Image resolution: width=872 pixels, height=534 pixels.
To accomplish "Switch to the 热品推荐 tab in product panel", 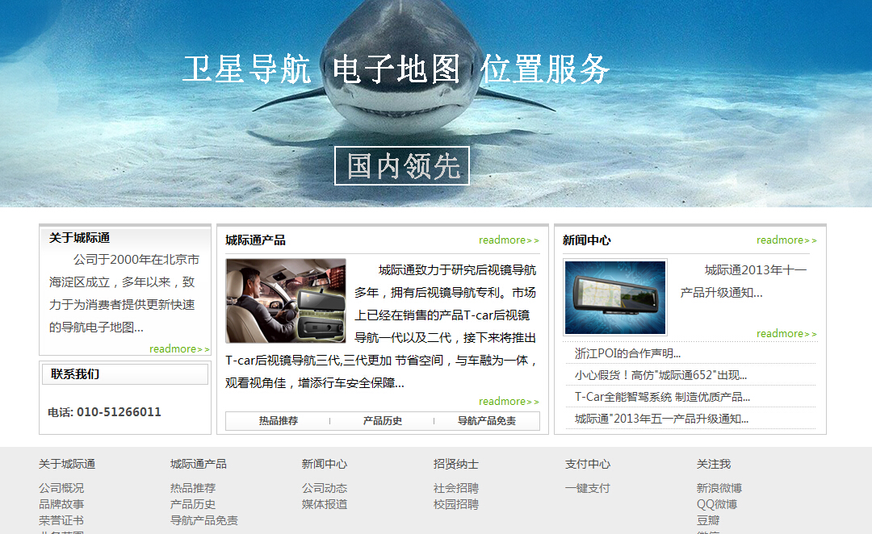I will click(278, 420).
